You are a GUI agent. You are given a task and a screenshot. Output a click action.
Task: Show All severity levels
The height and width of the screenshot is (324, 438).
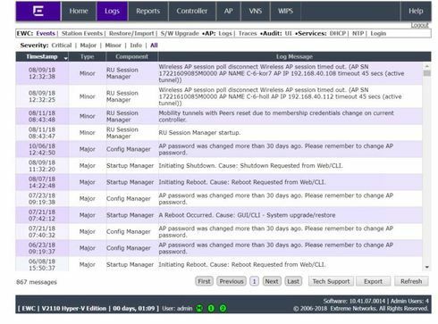(154, 46)
